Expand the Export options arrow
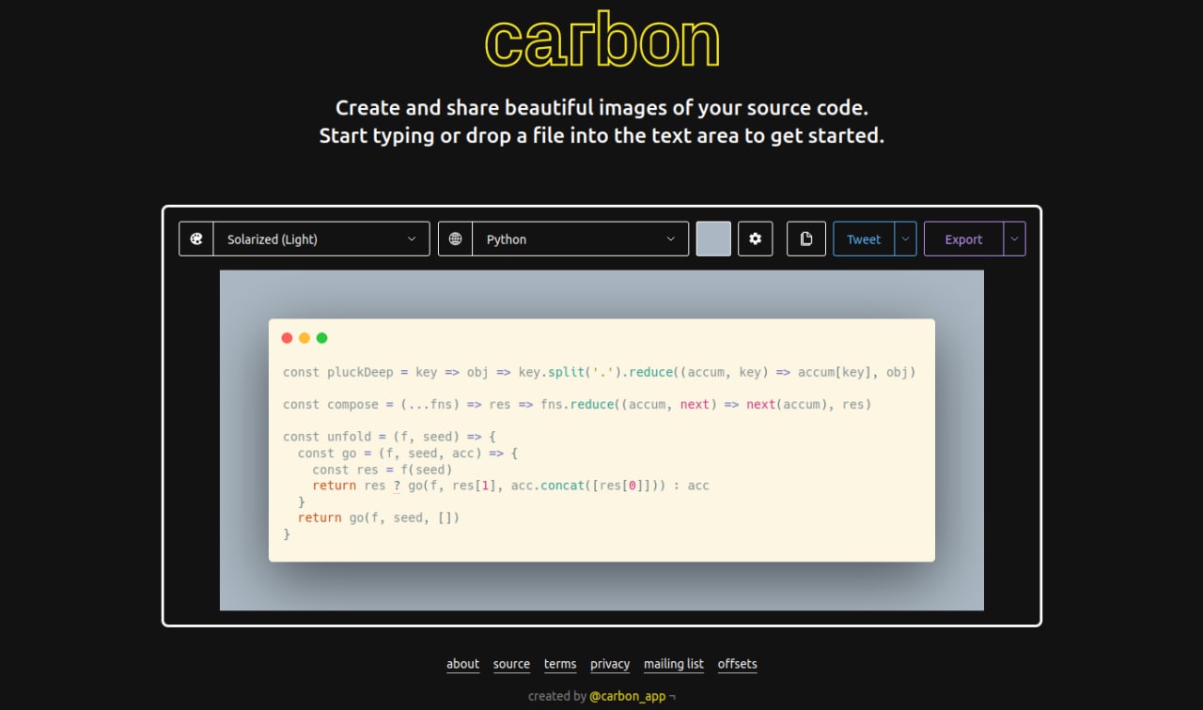Viewport: 1203px width, 710px height. tap(1014, 239)
